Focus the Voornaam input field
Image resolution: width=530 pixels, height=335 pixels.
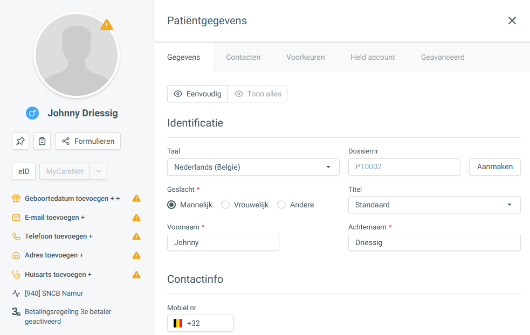223,242
